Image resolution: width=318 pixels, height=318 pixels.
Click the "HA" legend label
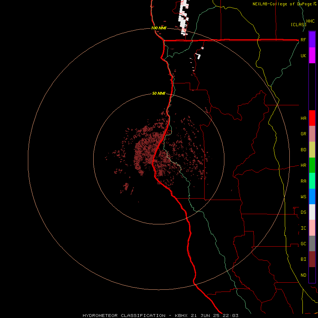303,118
